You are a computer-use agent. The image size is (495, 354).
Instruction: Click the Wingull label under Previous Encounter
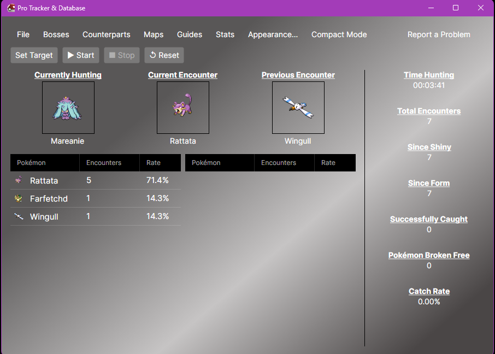click(298, 141)
